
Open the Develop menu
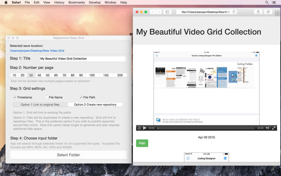[94, 2]
